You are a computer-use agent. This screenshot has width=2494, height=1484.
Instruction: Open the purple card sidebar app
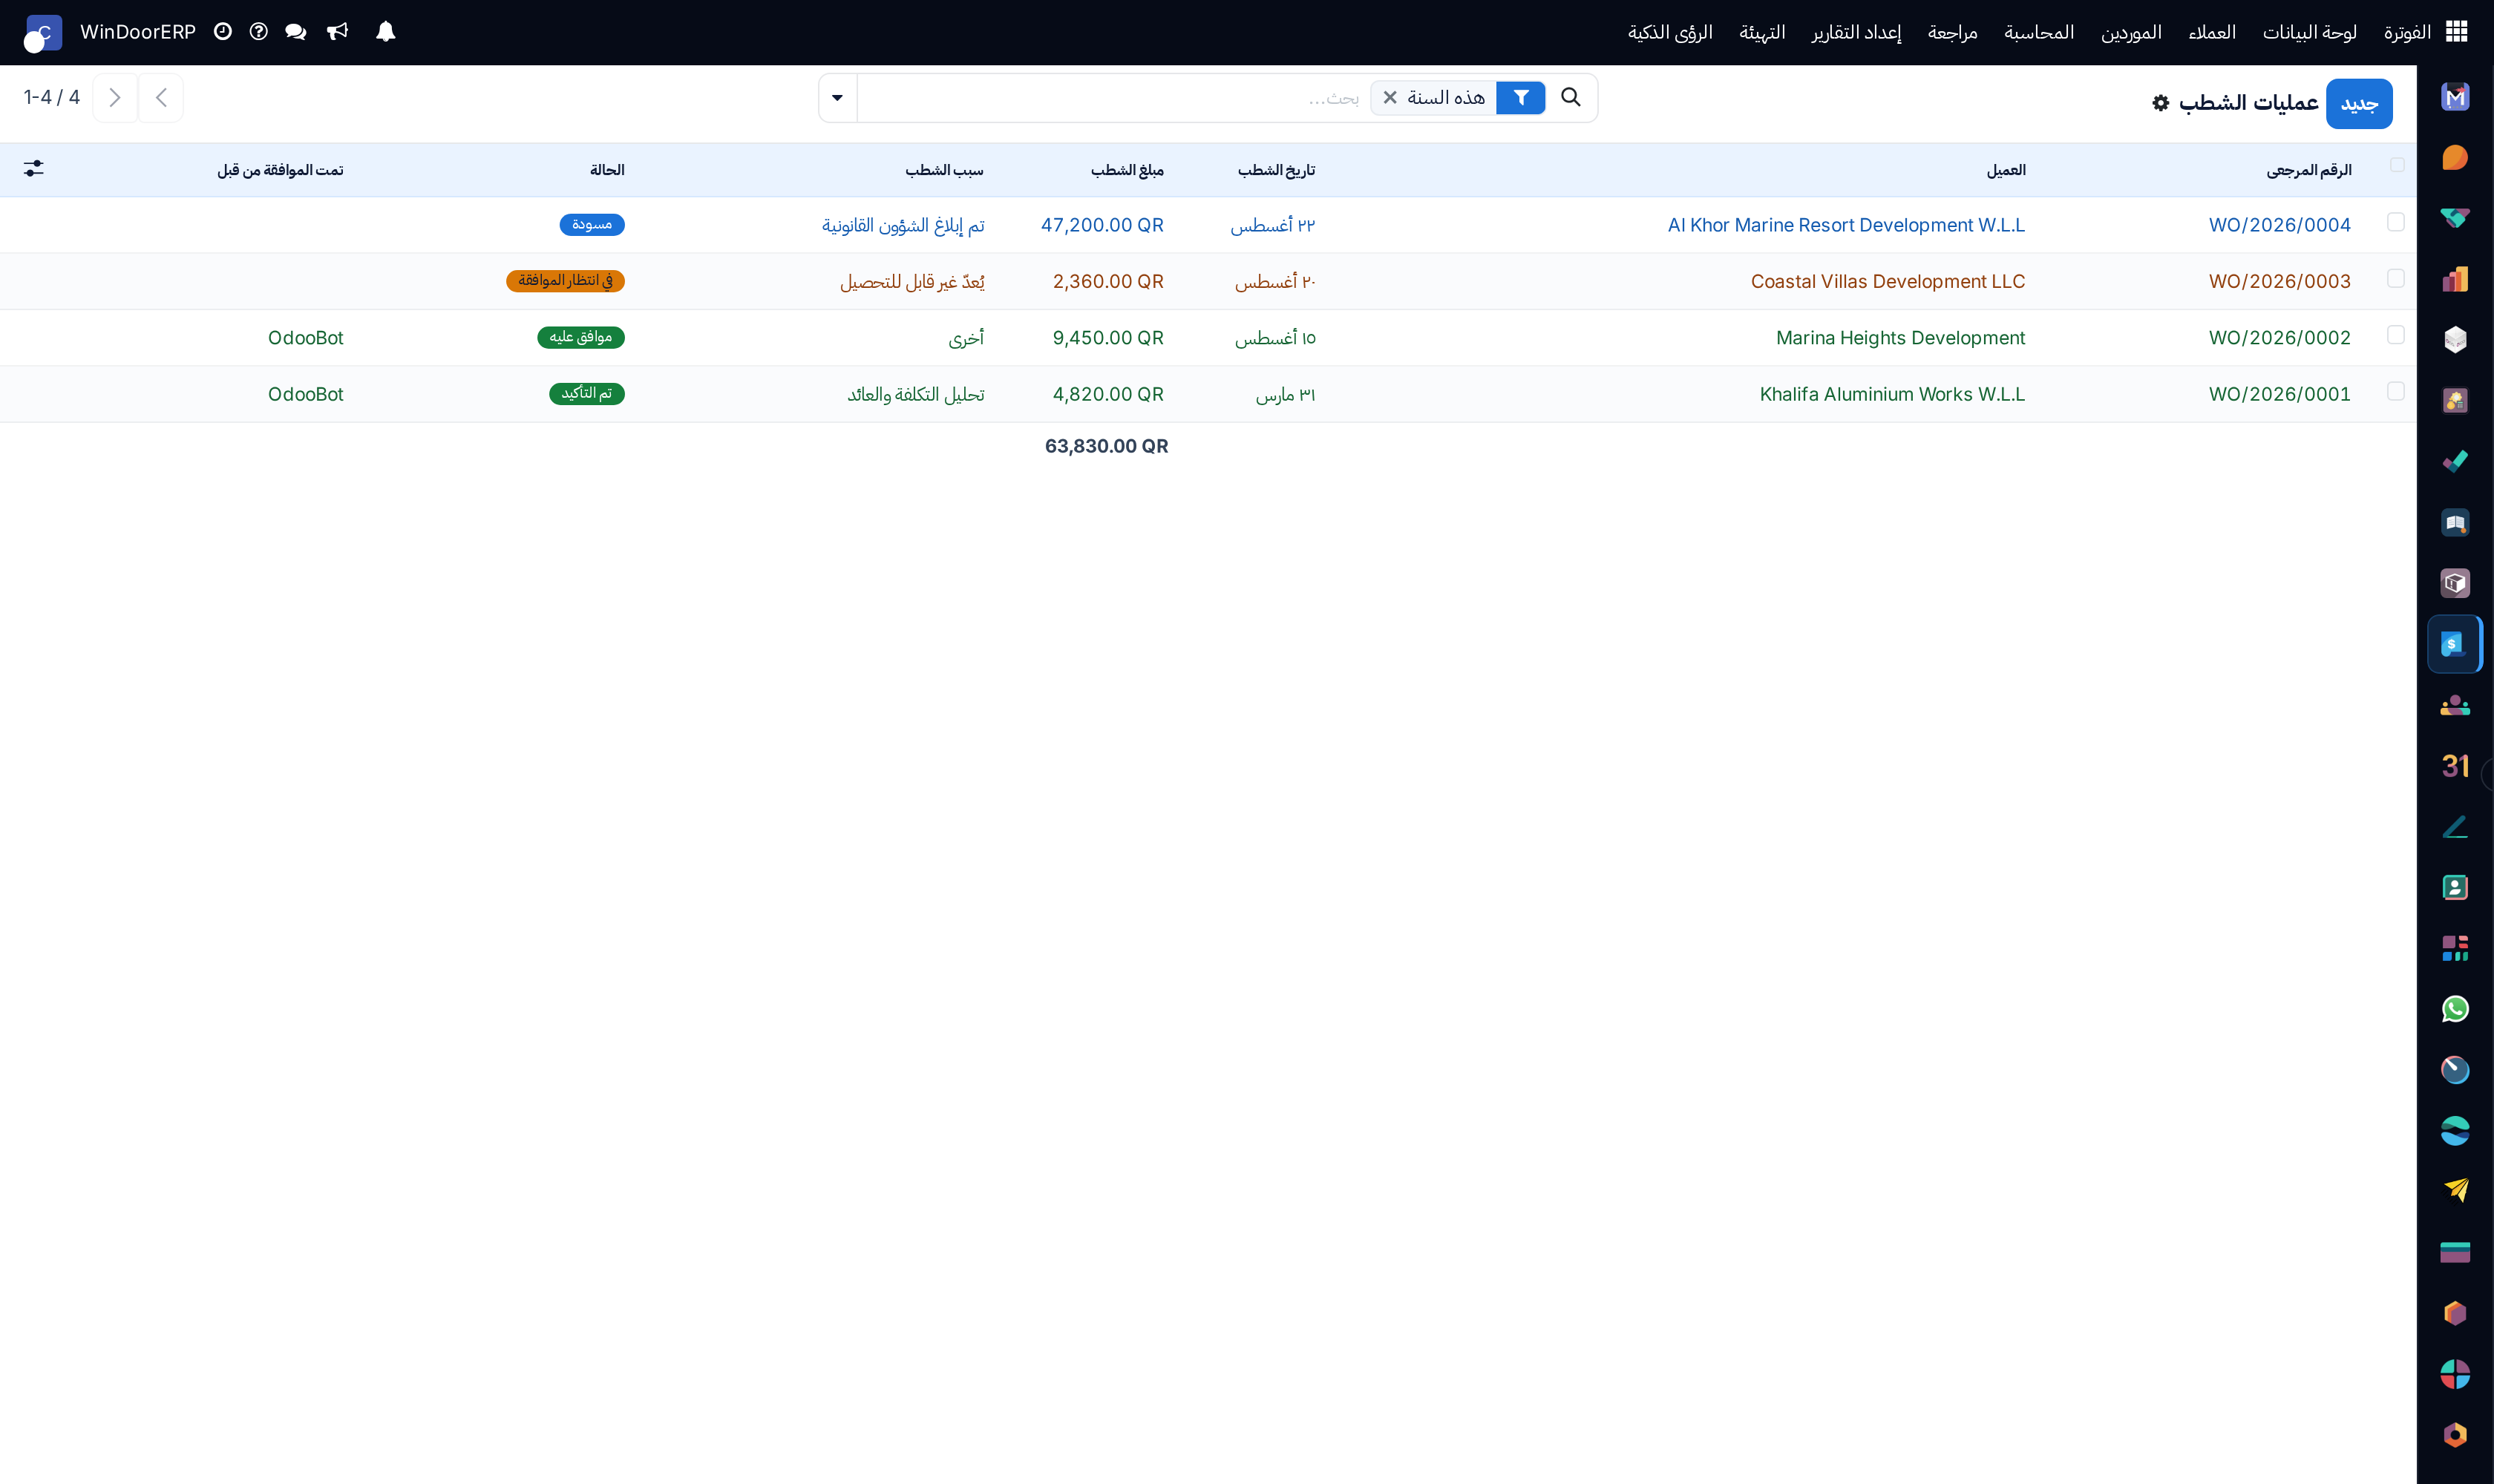pos(2455,1252)
